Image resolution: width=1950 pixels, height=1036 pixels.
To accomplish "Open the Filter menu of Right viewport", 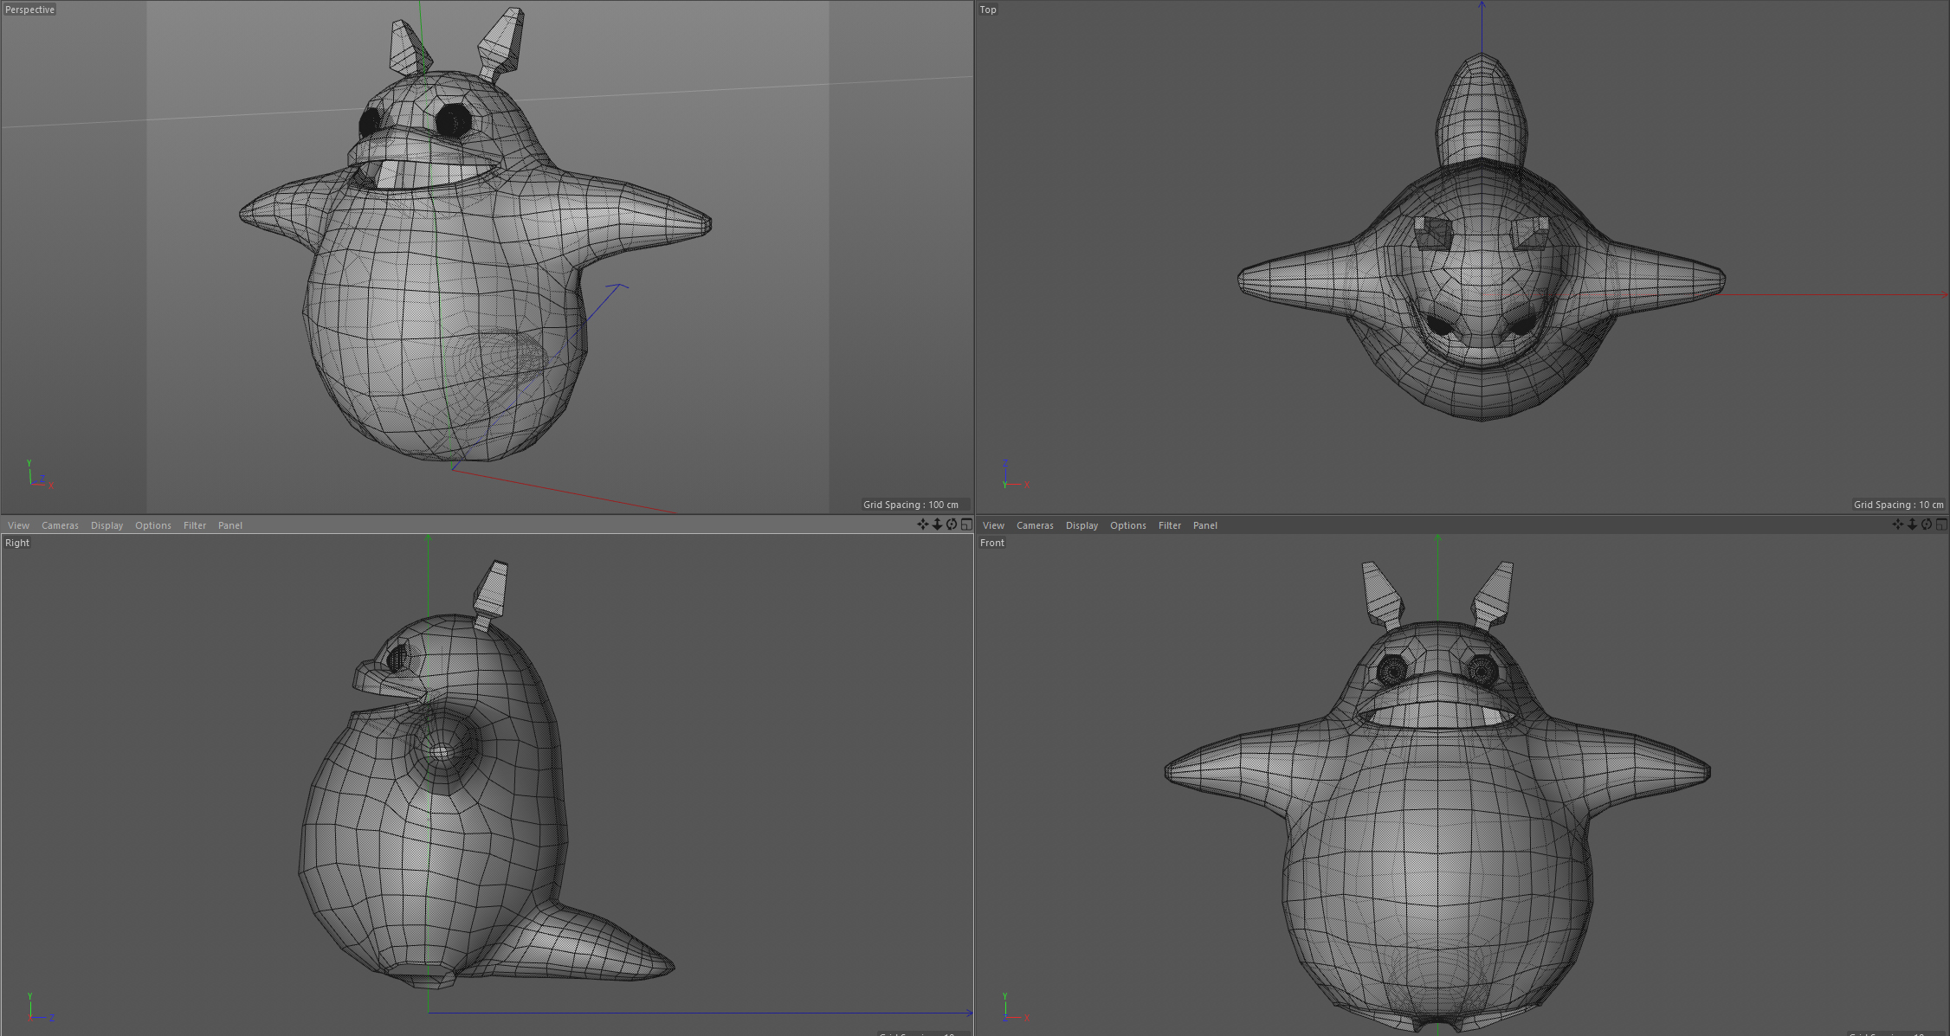I will [x=195, y=525].
